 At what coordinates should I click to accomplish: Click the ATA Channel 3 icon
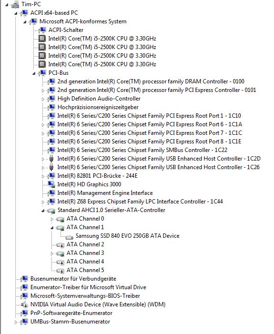[x=60, y=253]
